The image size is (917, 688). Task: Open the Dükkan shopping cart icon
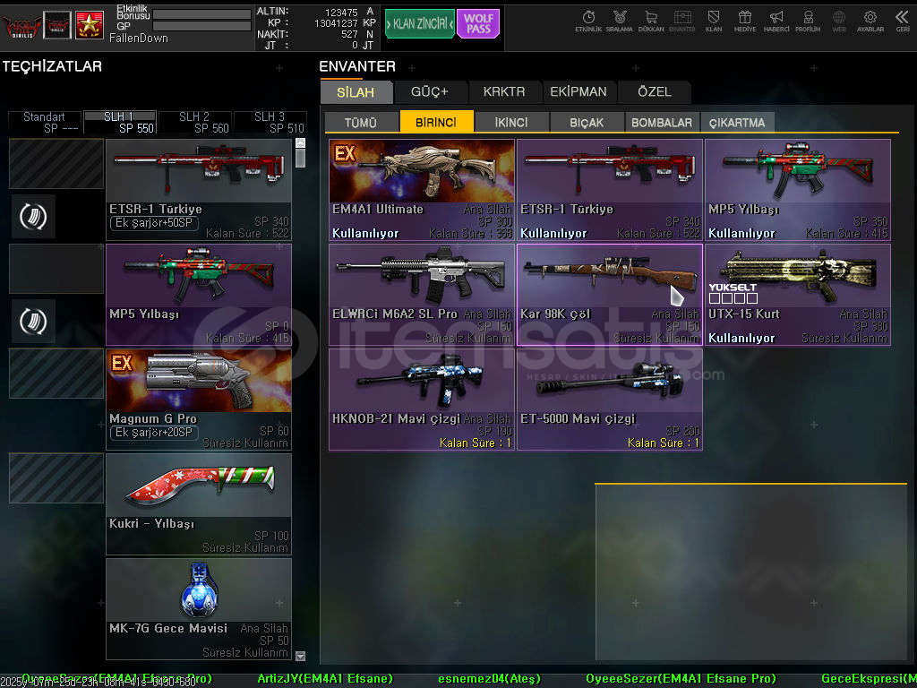(651, 21)
